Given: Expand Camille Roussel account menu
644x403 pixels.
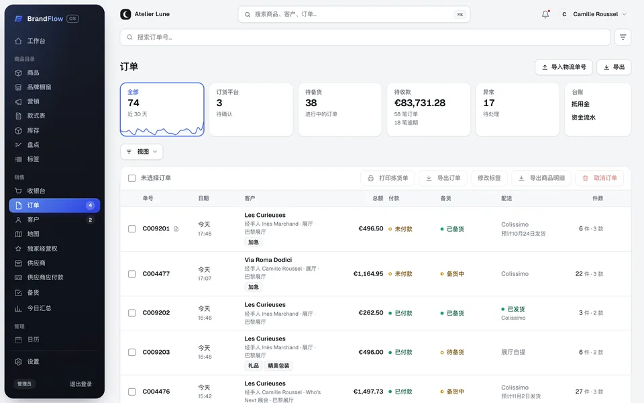Looking at the screenshot, I should (593, 14).
